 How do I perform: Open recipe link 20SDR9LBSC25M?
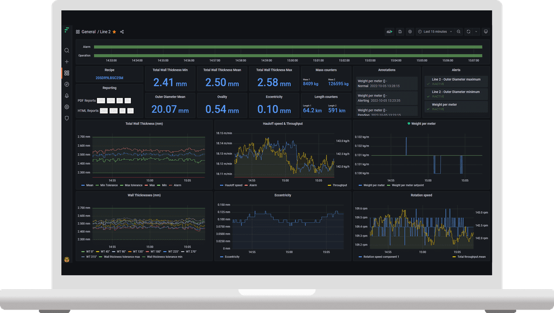click(x=109, y=78)
